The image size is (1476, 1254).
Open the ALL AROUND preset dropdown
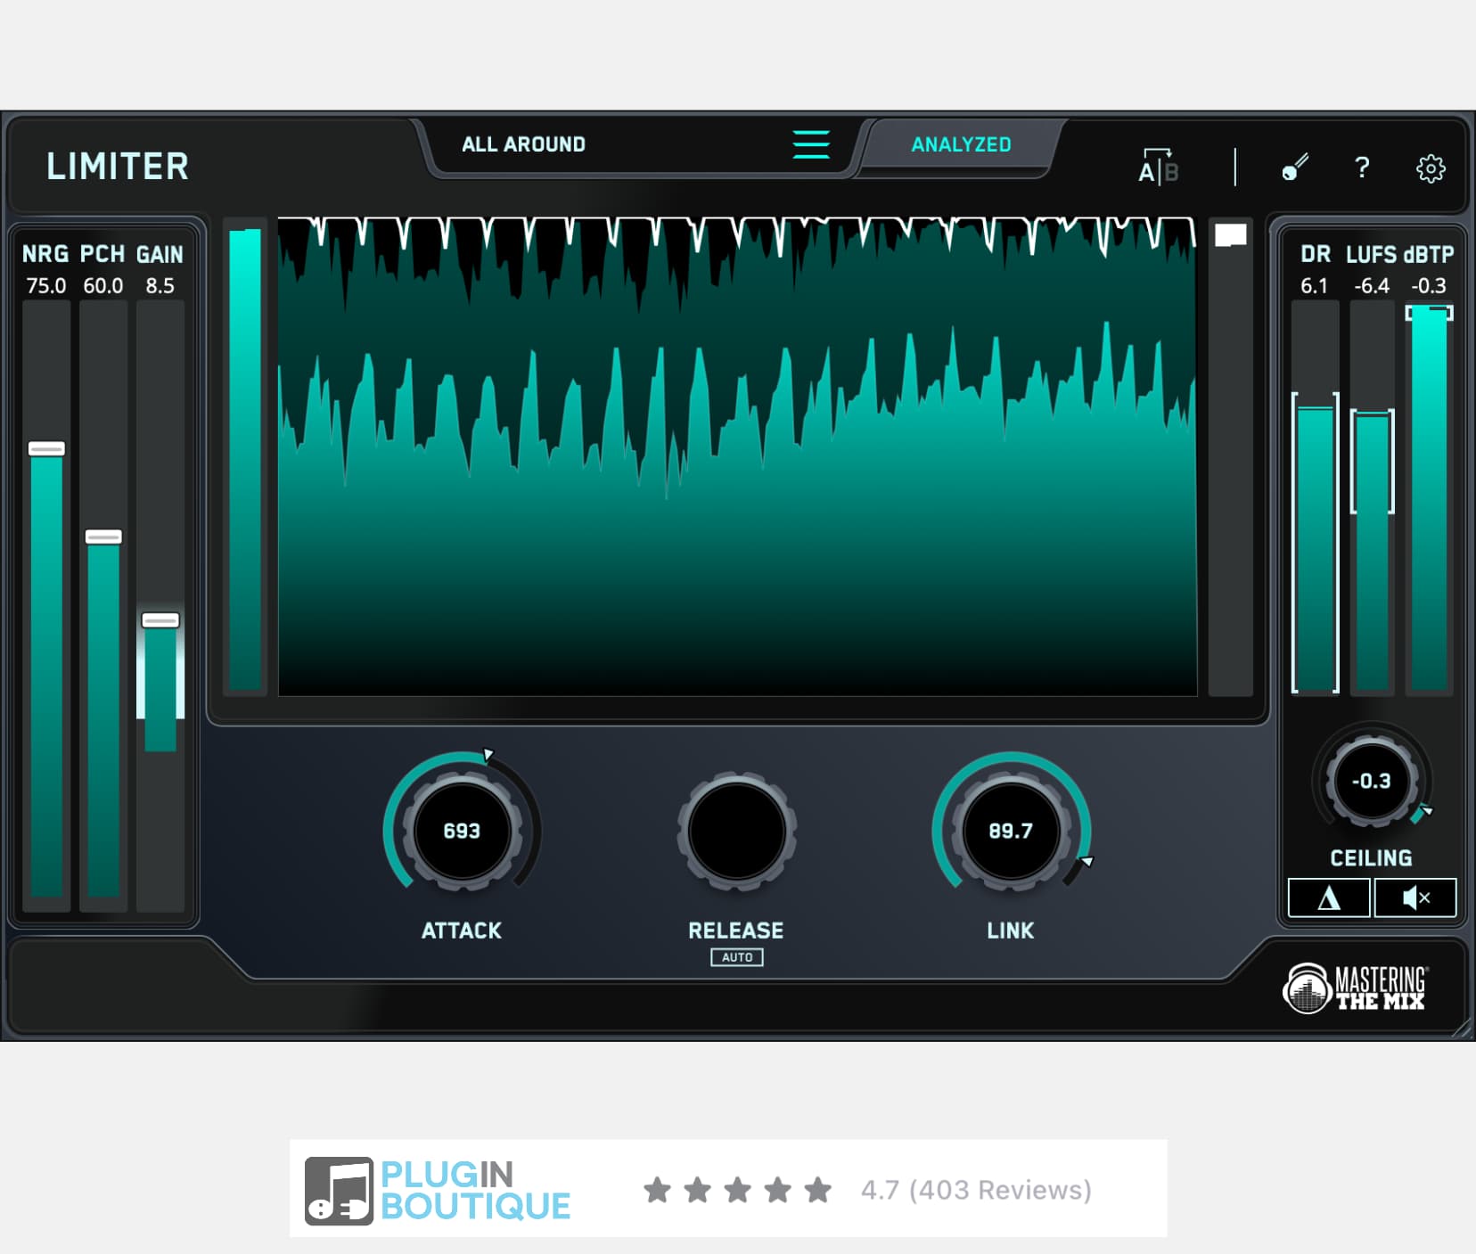523,144
